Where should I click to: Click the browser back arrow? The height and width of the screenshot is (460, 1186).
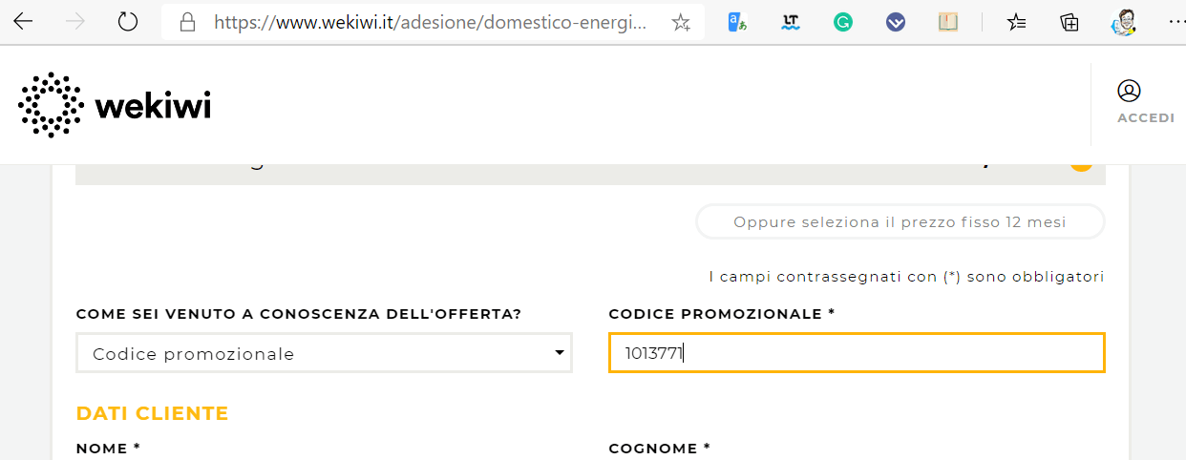(x=23, y=22)
